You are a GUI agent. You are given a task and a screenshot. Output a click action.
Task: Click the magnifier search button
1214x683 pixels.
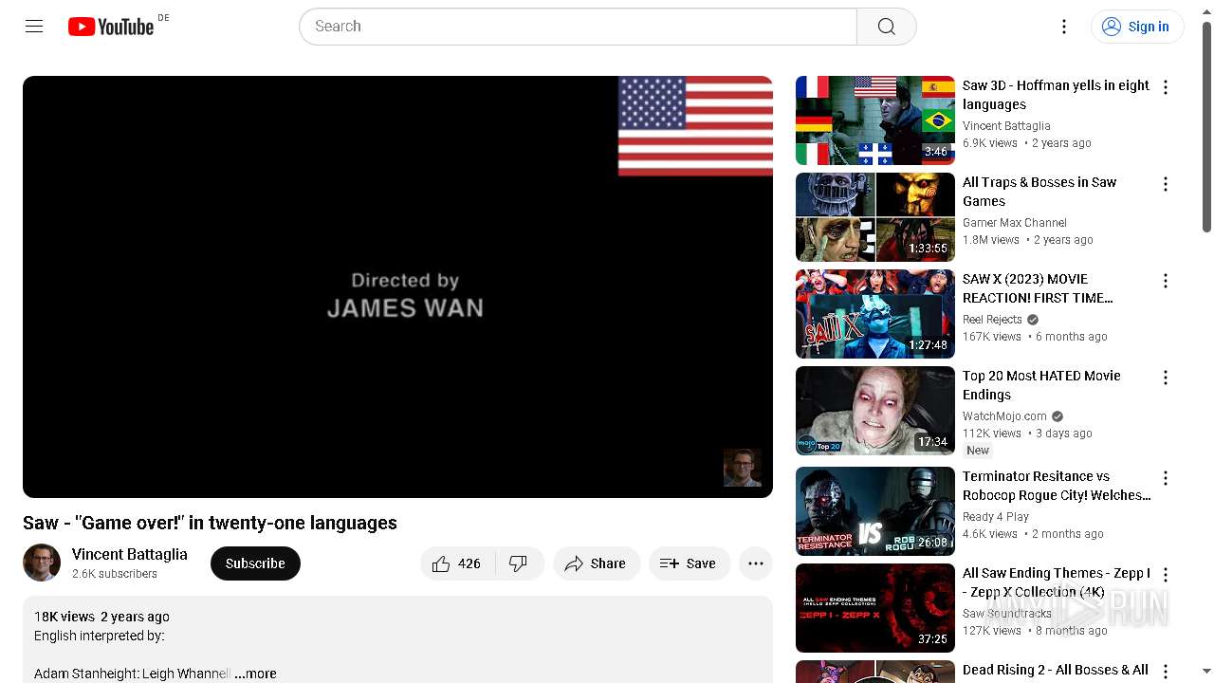click(x=887, y=27)
